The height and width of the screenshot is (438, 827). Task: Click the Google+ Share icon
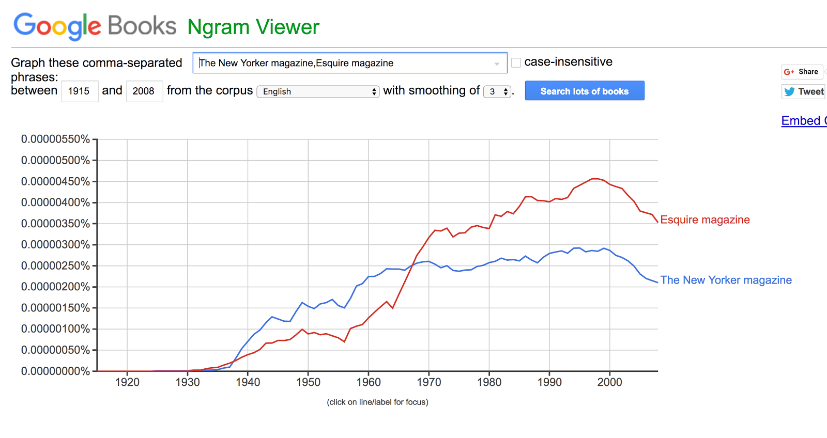point(789,72)
